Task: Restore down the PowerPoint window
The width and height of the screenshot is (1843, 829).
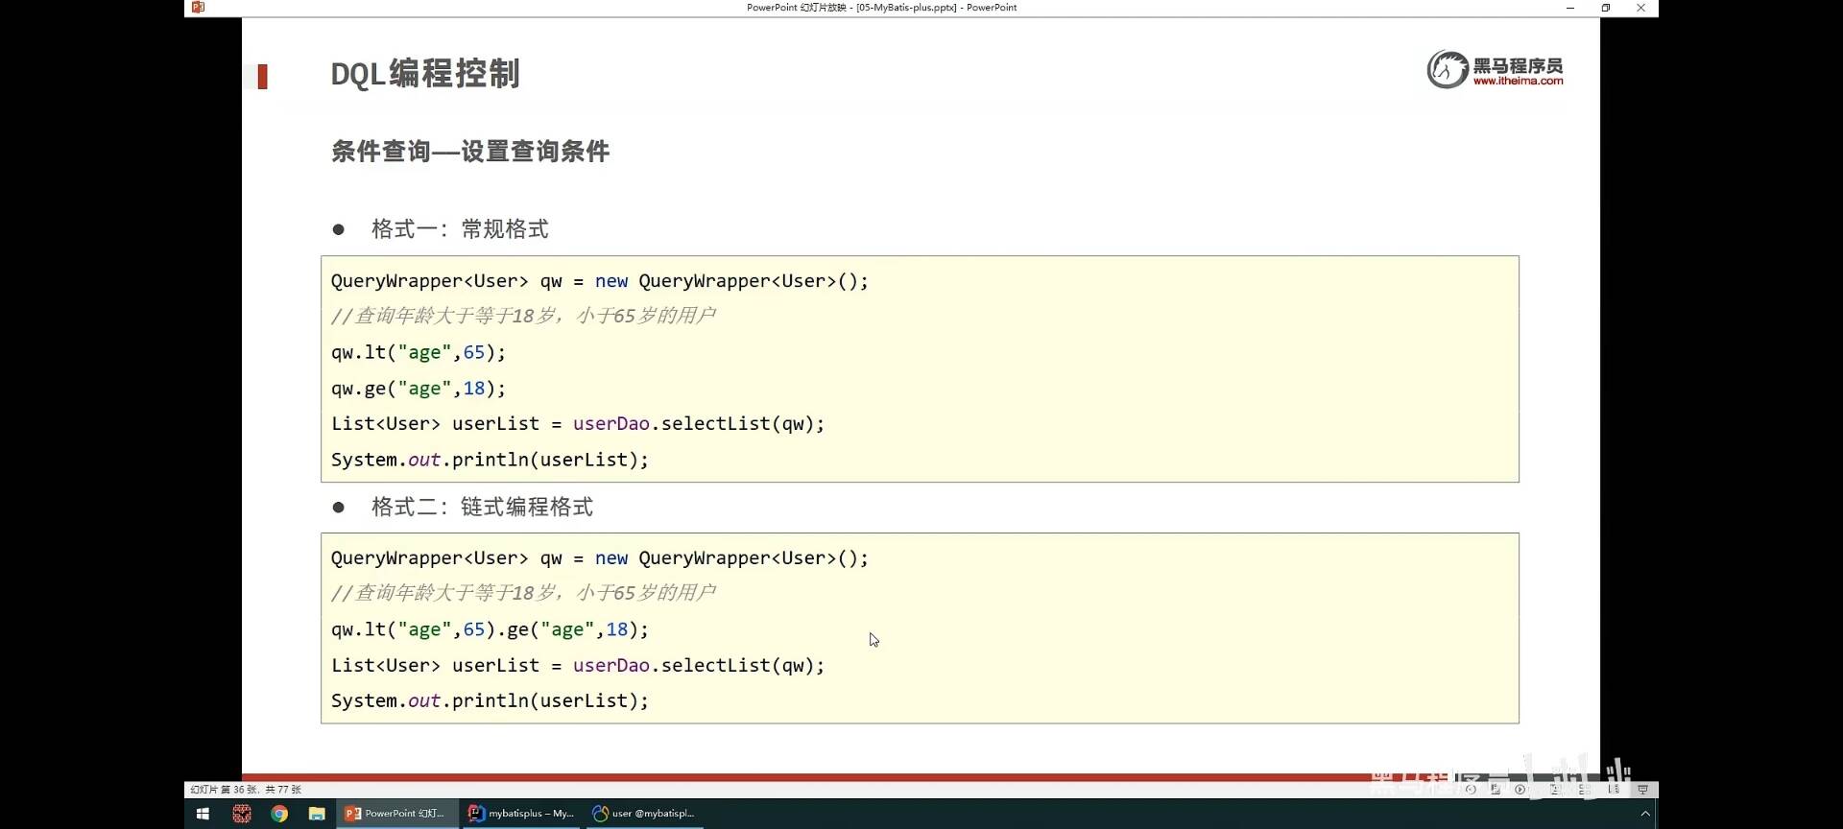Action: point(1605,8)
